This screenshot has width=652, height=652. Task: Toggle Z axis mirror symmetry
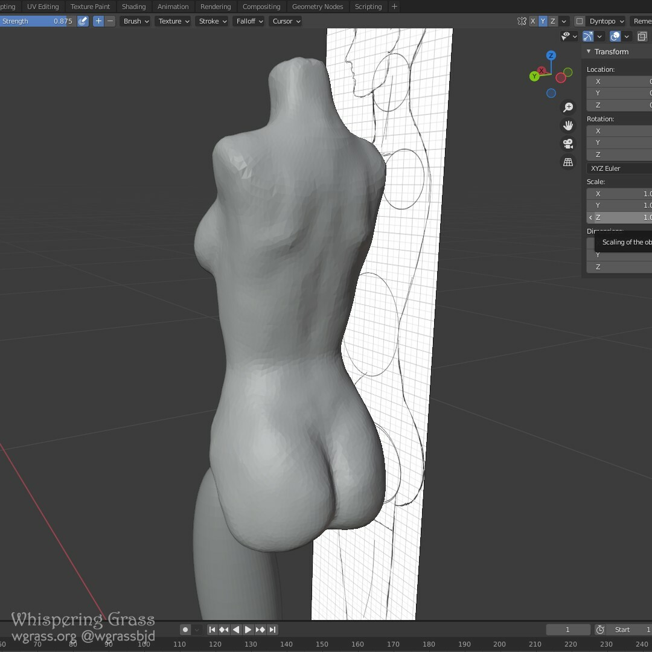pyautogui.click(x=552, y=21)
